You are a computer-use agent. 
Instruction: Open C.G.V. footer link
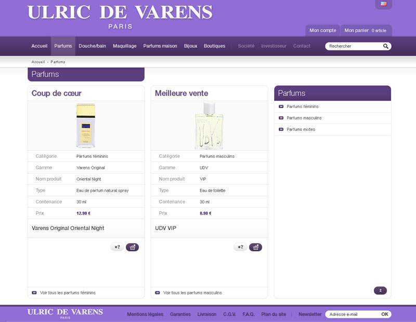(x=229, y=314)
